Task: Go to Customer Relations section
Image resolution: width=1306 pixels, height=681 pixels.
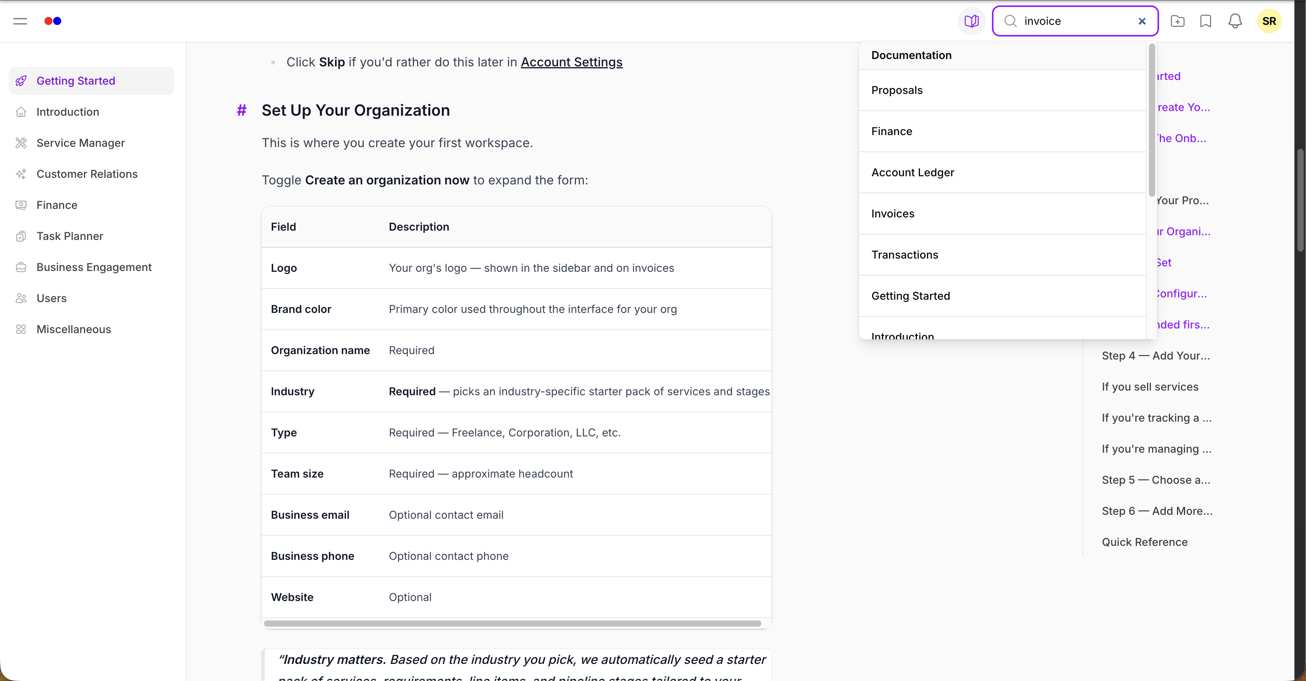Action: pos(91,174)
